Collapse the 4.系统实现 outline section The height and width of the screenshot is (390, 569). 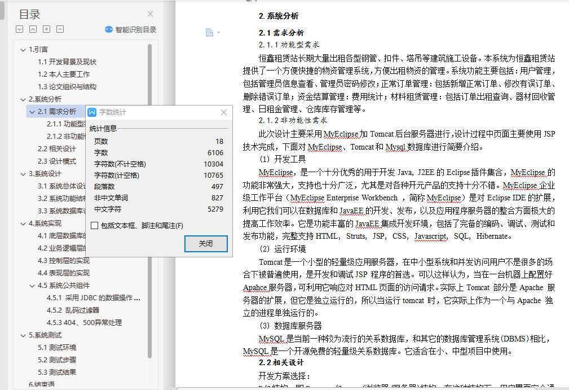coord(23,224)
